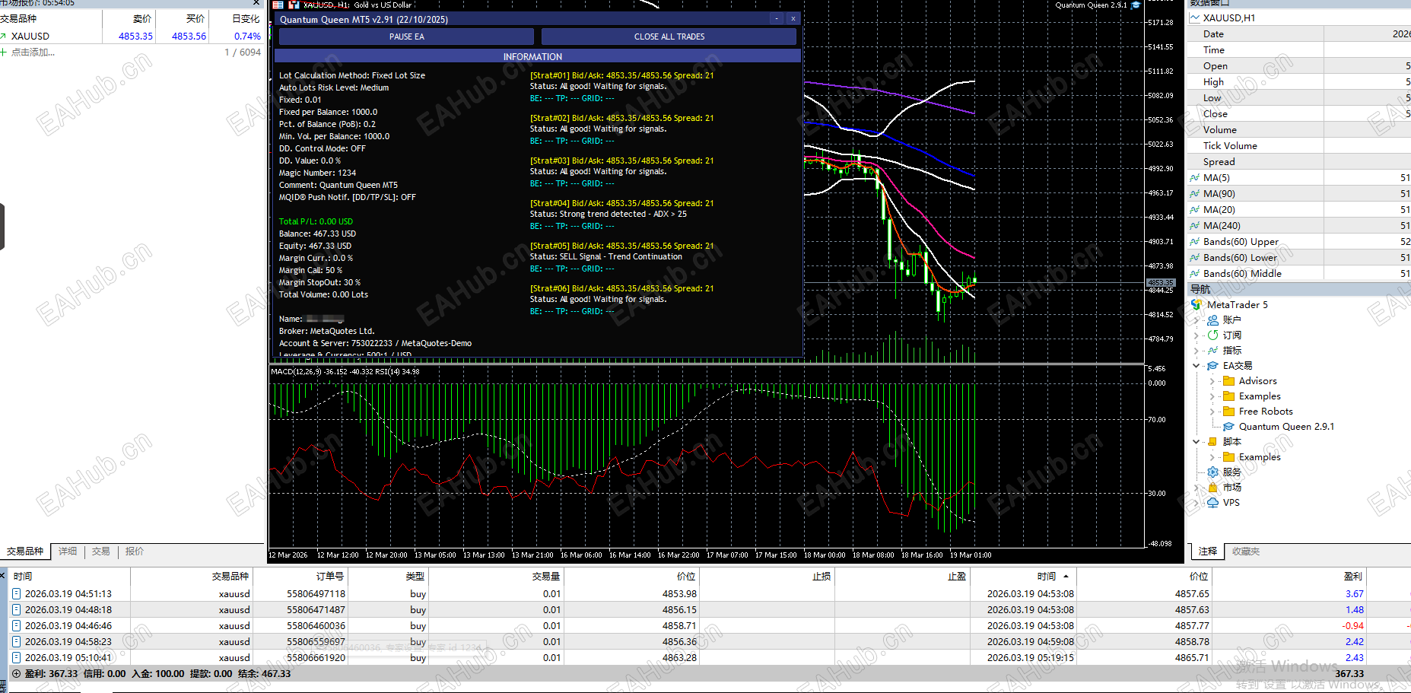Click the 市场 market bag icon

coord(1213,488)
